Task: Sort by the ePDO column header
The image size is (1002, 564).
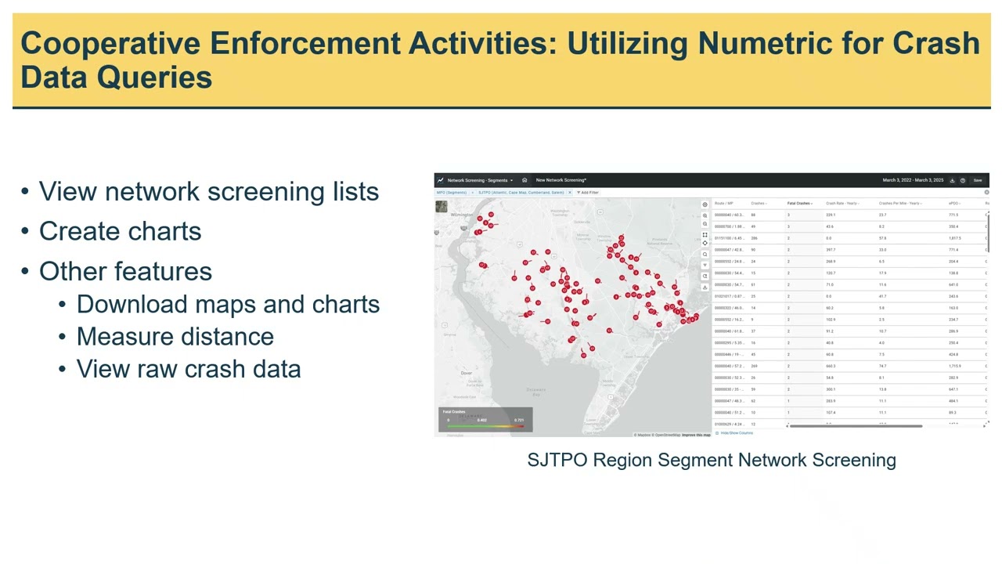Action: pos(954,204)
